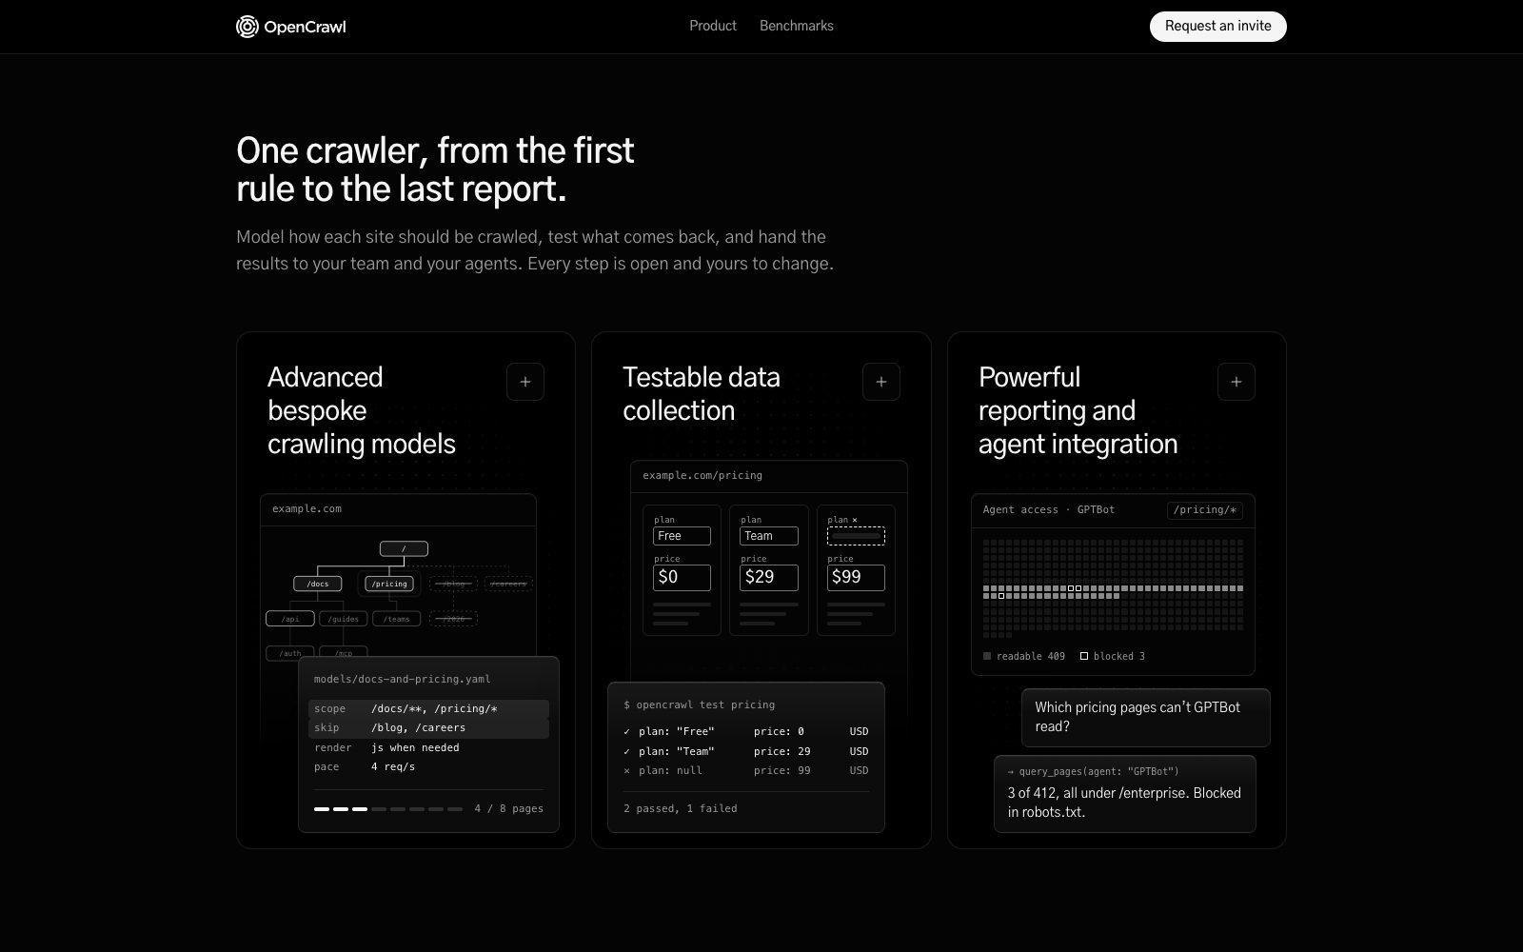The height and width of the screenshot is (952, 1523).
Task: Click the /pricing/* filter chip
Action: (x=1205, y=510)
